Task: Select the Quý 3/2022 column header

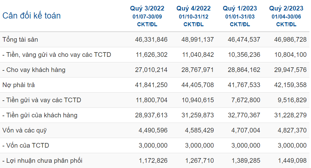Action: (x=147, y=8)
